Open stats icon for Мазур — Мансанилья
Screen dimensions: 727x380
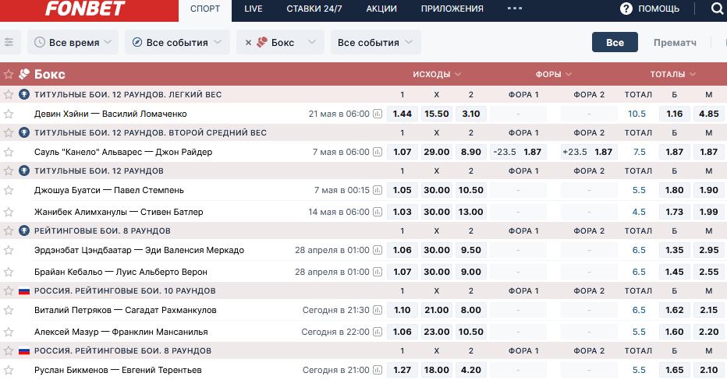[x=378, y=332]
